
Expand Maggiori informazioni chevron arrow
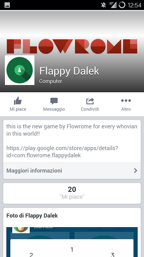135,171
